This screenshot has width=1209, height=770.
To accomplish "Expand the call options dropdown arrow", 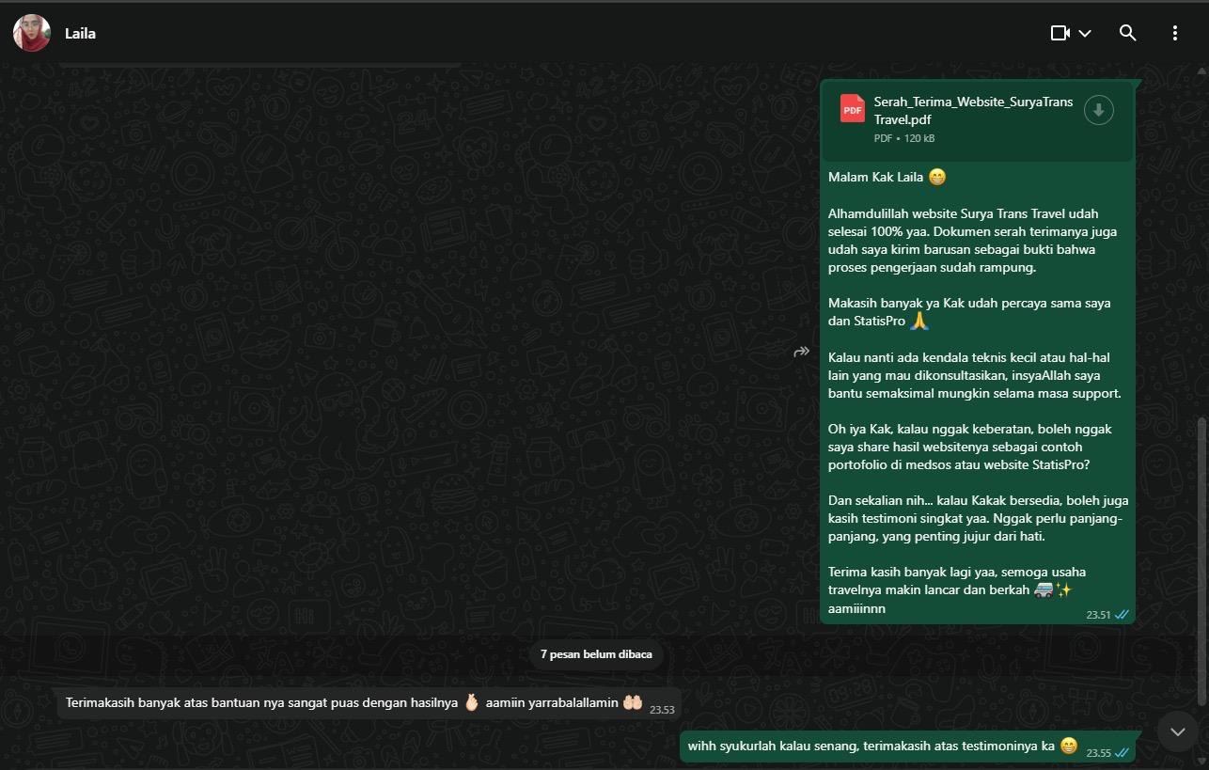I will click(x=1085, y=34).
